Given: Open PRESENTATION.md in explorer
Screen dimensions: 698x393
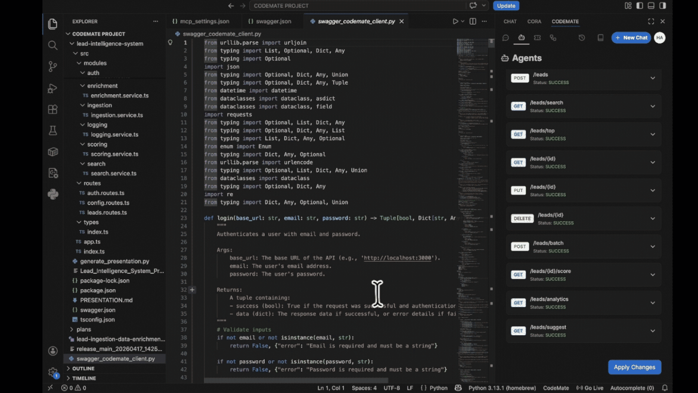Looking at the screenshot, I should coord(106,301).
